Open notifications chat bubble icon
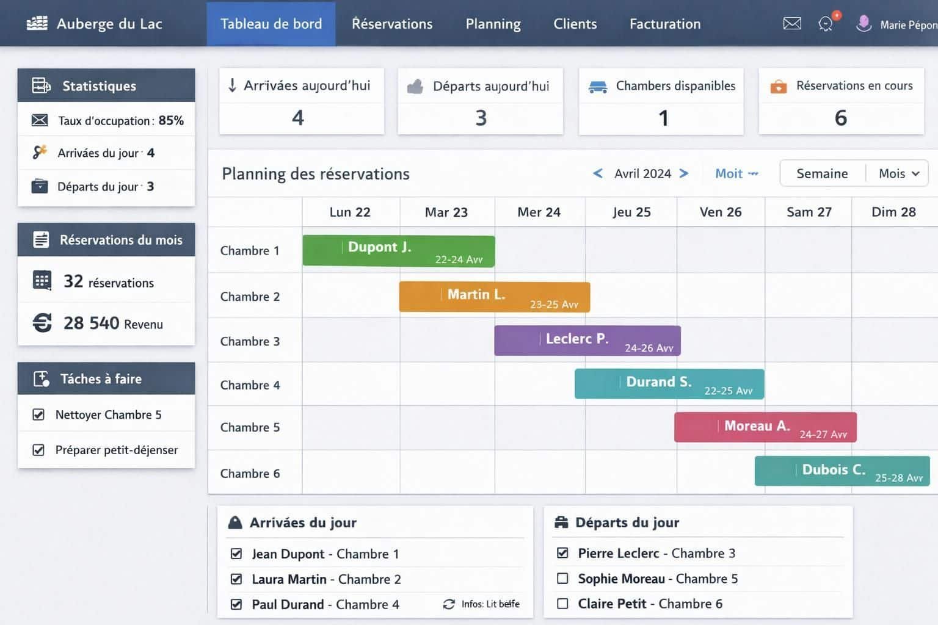The image size is (938, 625). point(826,24)
